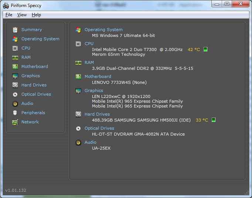Click the Audio speaker icon in sidebar
The height and width of the screenshot is (198, 252).
pyautogui.click(x=15, y=104)
